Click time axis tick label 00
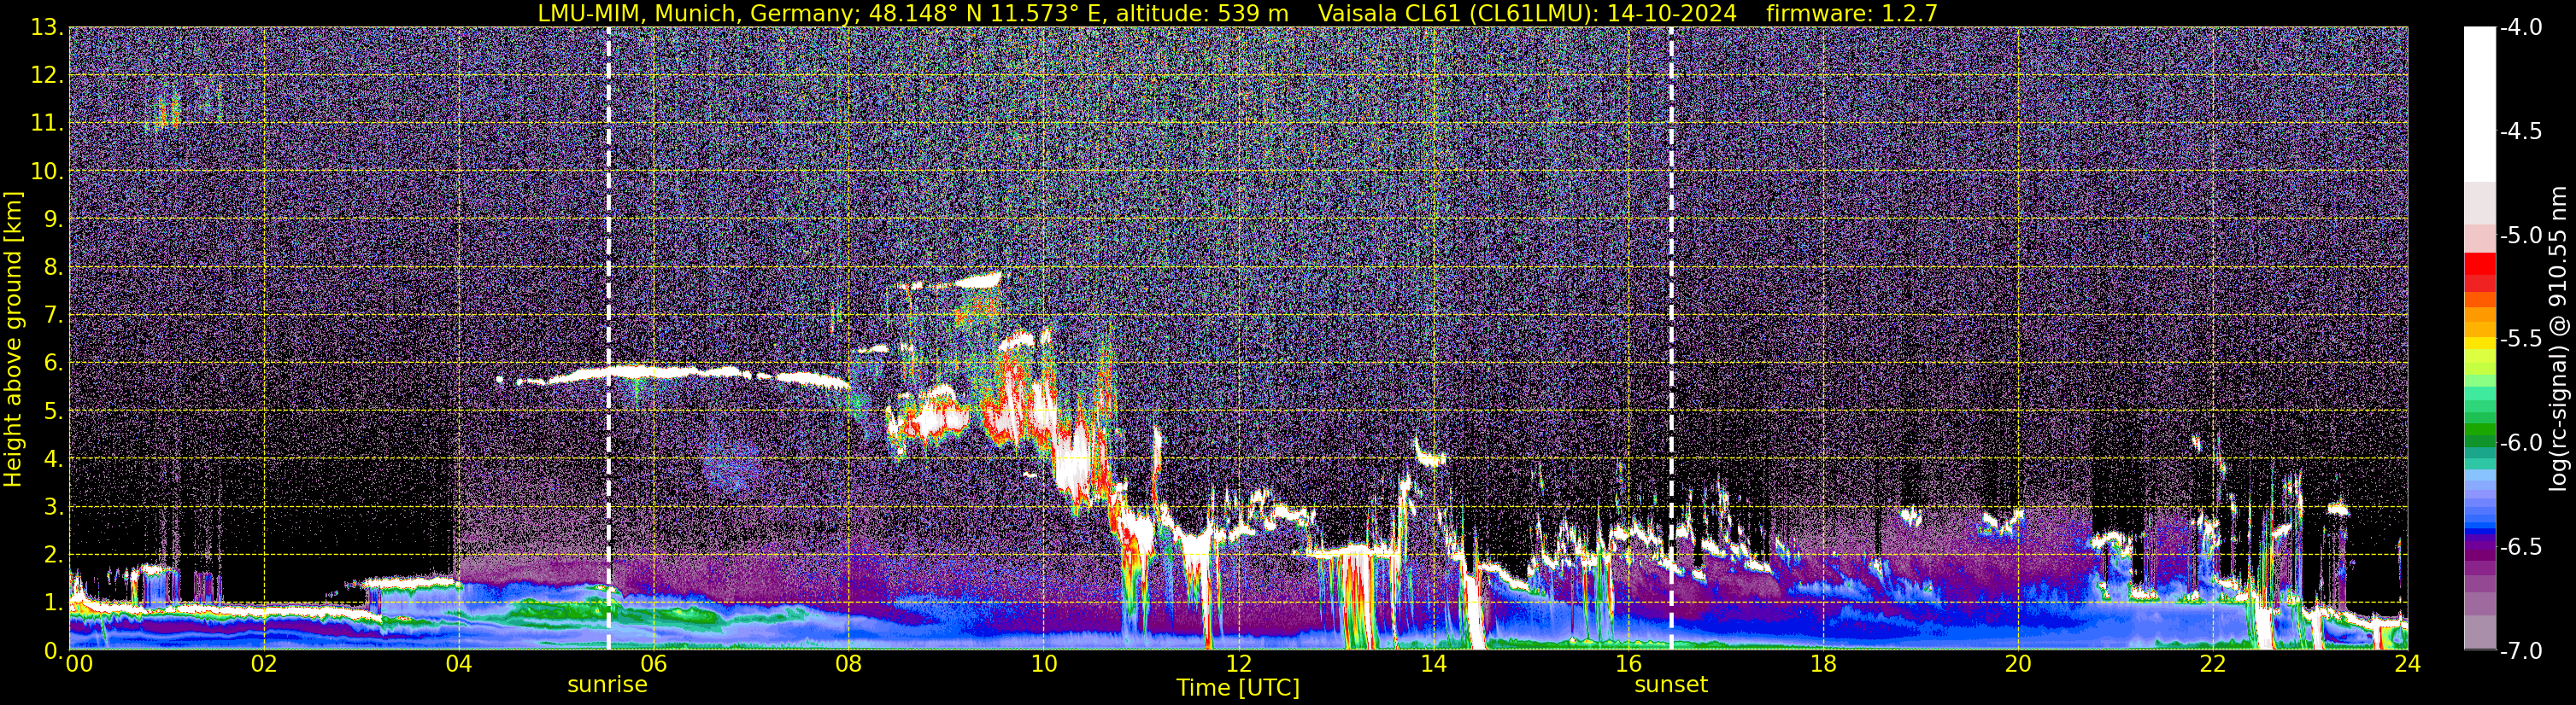The height and width of the screenshot is (705, 2576). 79,664
